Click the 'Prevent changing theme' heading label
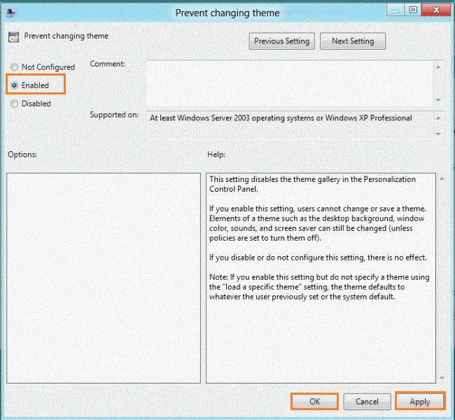The image size is (455, 420). (x=66, y=36)
